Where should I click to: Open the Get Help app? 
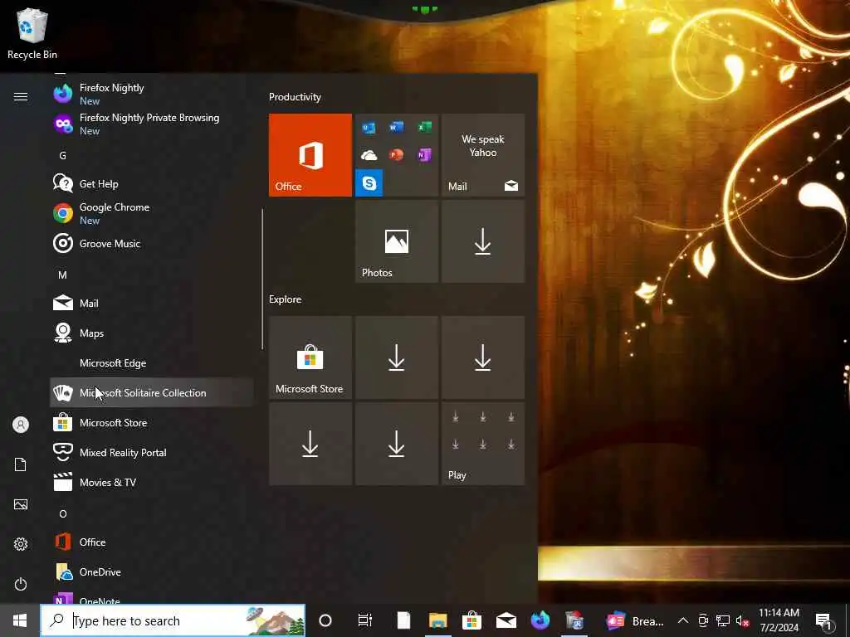[x=152, y=183]
